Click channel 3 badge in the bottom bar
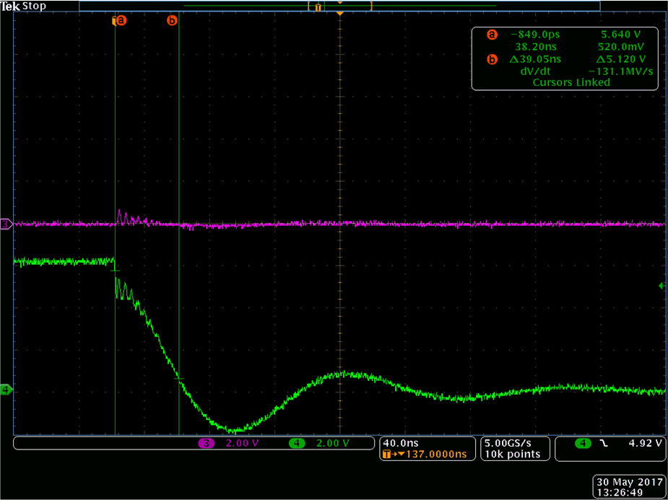 pos(207,443)
